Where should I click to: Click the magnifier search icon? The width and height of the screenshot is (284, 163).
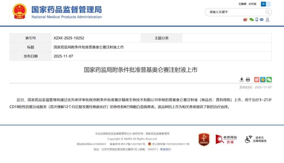coord(268,12)
